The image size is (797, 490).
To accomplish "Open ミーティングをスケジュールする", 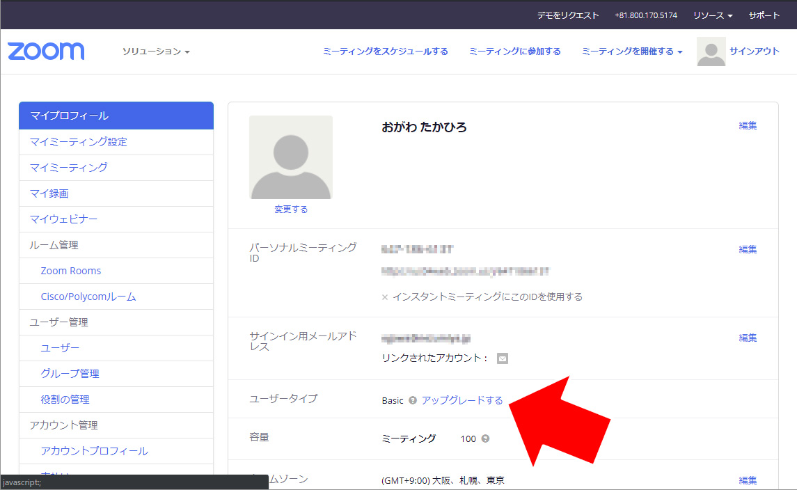I will pos(385,52).
